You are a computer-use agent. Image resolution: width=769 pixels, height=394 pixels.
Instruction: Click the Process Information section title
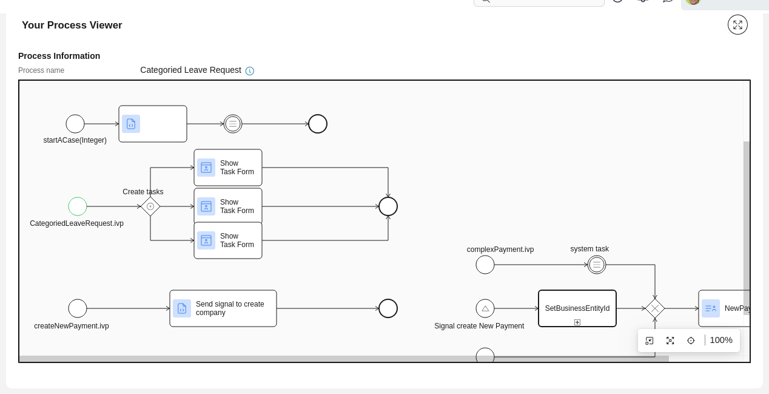point(59,56)
